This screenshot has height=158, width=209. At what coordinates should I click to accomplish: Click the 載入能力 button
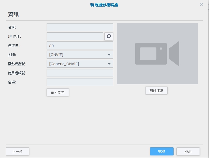pos(58,92)
